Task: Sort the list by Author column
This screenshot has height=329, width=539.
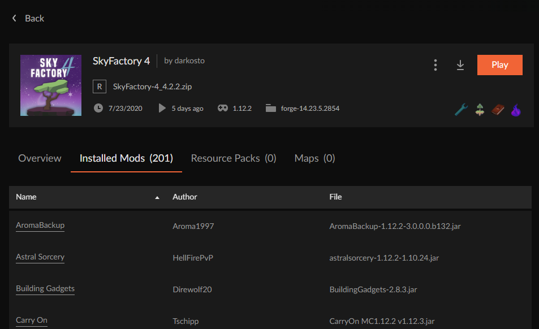Action: [184, 197]
